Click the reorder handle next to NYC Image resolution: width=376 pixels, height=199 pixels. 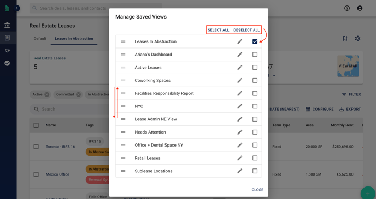123,106
